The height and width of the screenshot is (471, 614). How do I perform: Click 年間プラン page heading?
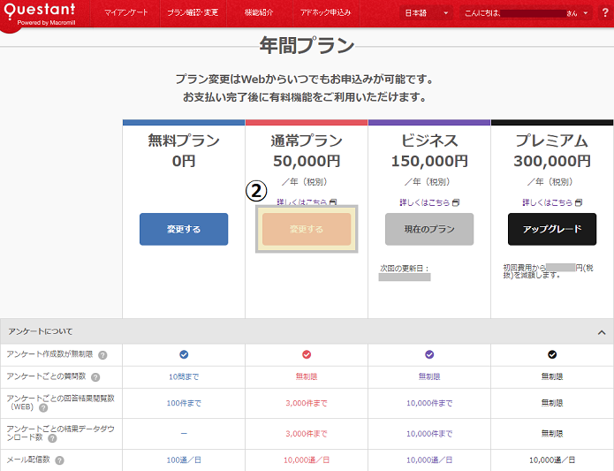click(307, 45)
